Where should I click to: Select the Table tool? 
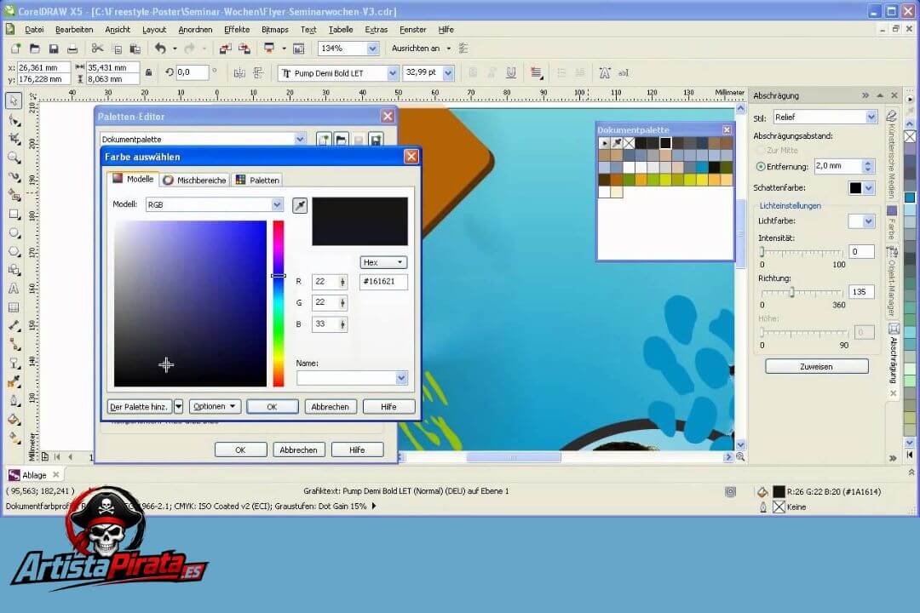point(14,307)
